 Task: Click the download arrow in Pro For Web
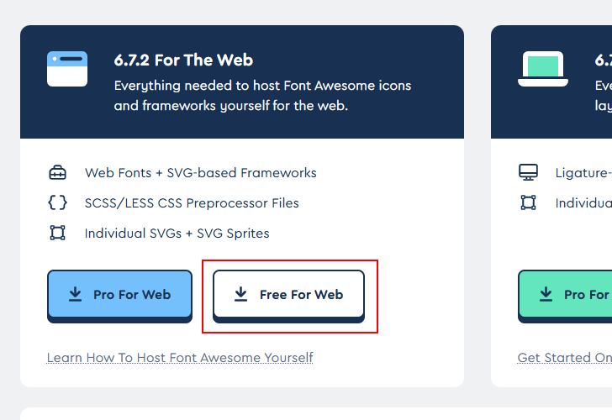[x=75, y=294]
